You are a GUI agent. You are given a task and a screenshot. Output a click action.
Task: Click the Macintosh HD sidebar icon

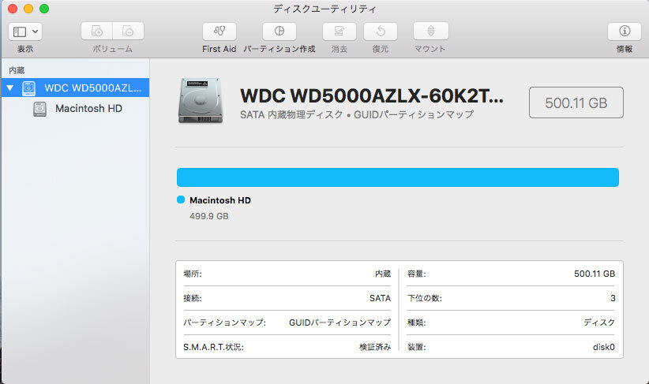click(x=39, y=109)
